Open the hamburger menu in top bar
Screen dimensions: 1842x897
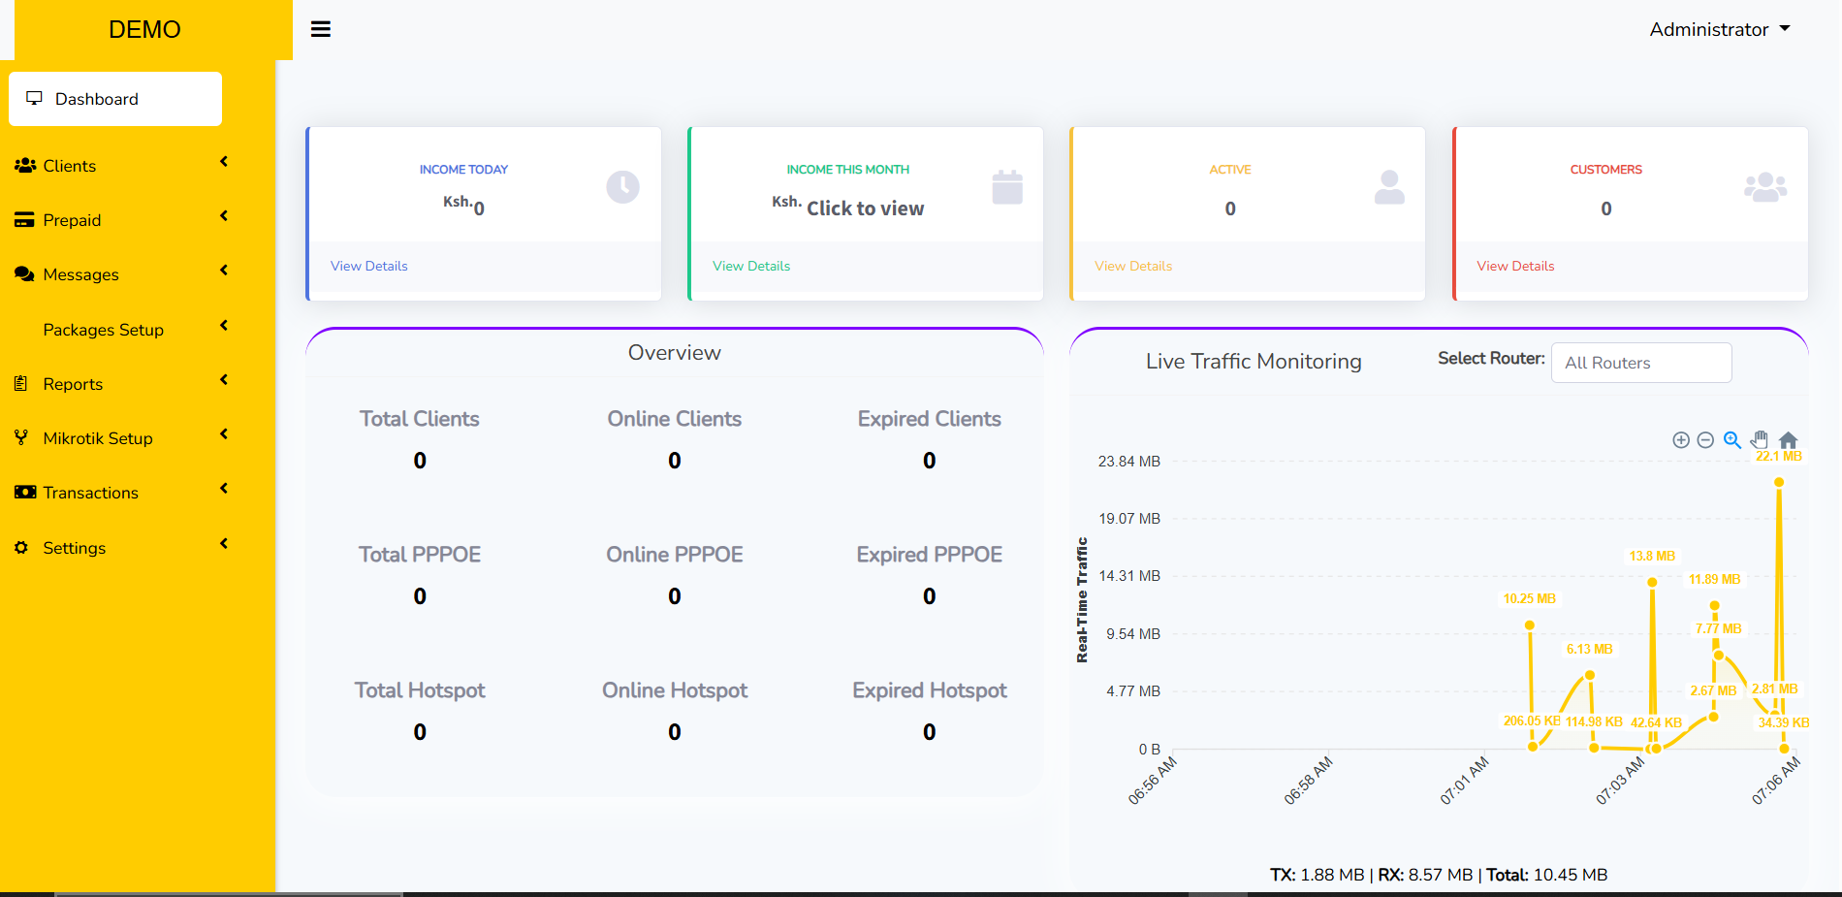coord(321,28)
